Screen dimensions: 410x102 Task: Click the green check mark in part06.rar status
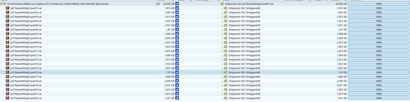click(223, 30)
